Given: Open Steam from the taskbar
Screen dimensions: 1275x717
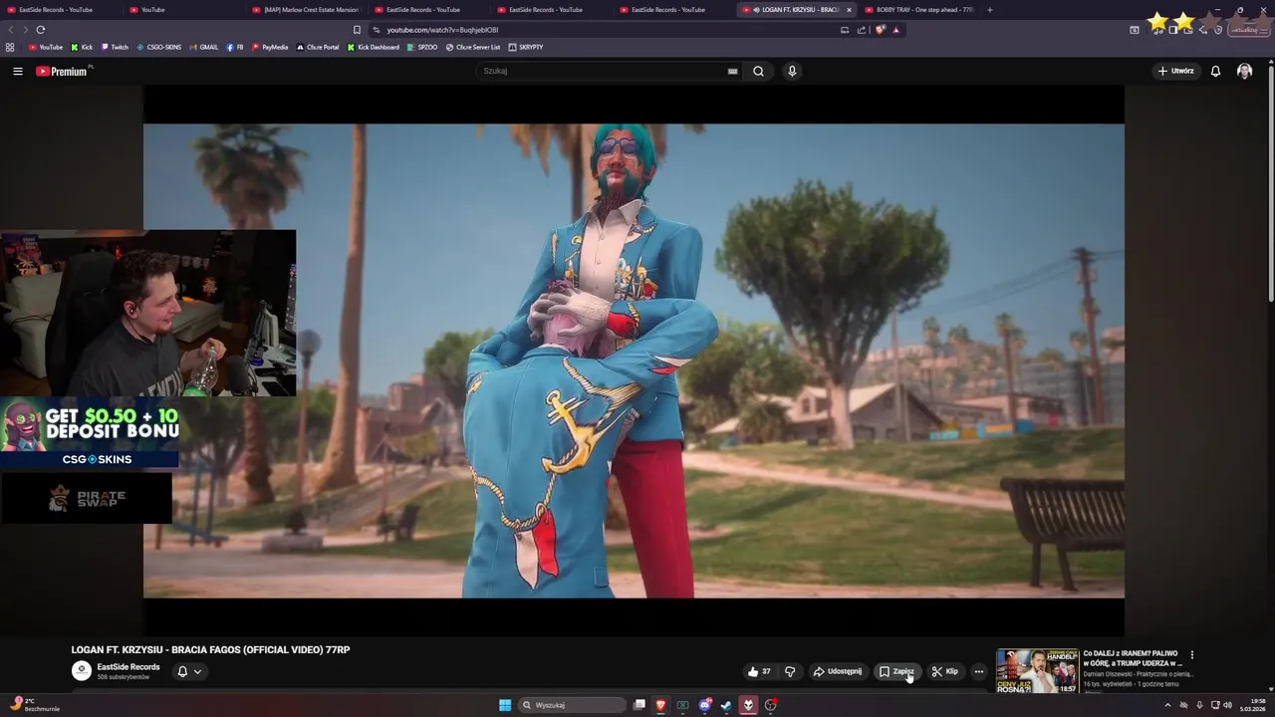Looking at the screenshot, I should [x=726, y=705].
